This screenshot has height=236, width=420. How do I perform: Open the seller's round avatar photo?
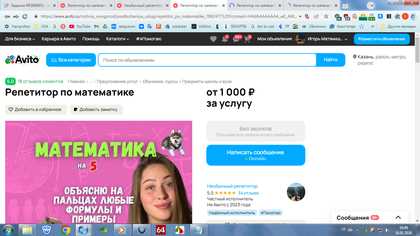(x=296, y=192)
